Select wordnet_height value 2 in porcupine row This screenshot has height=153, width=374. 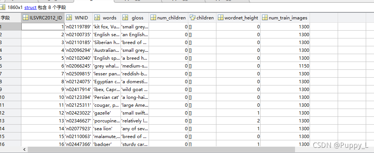(x=238, y=121)
